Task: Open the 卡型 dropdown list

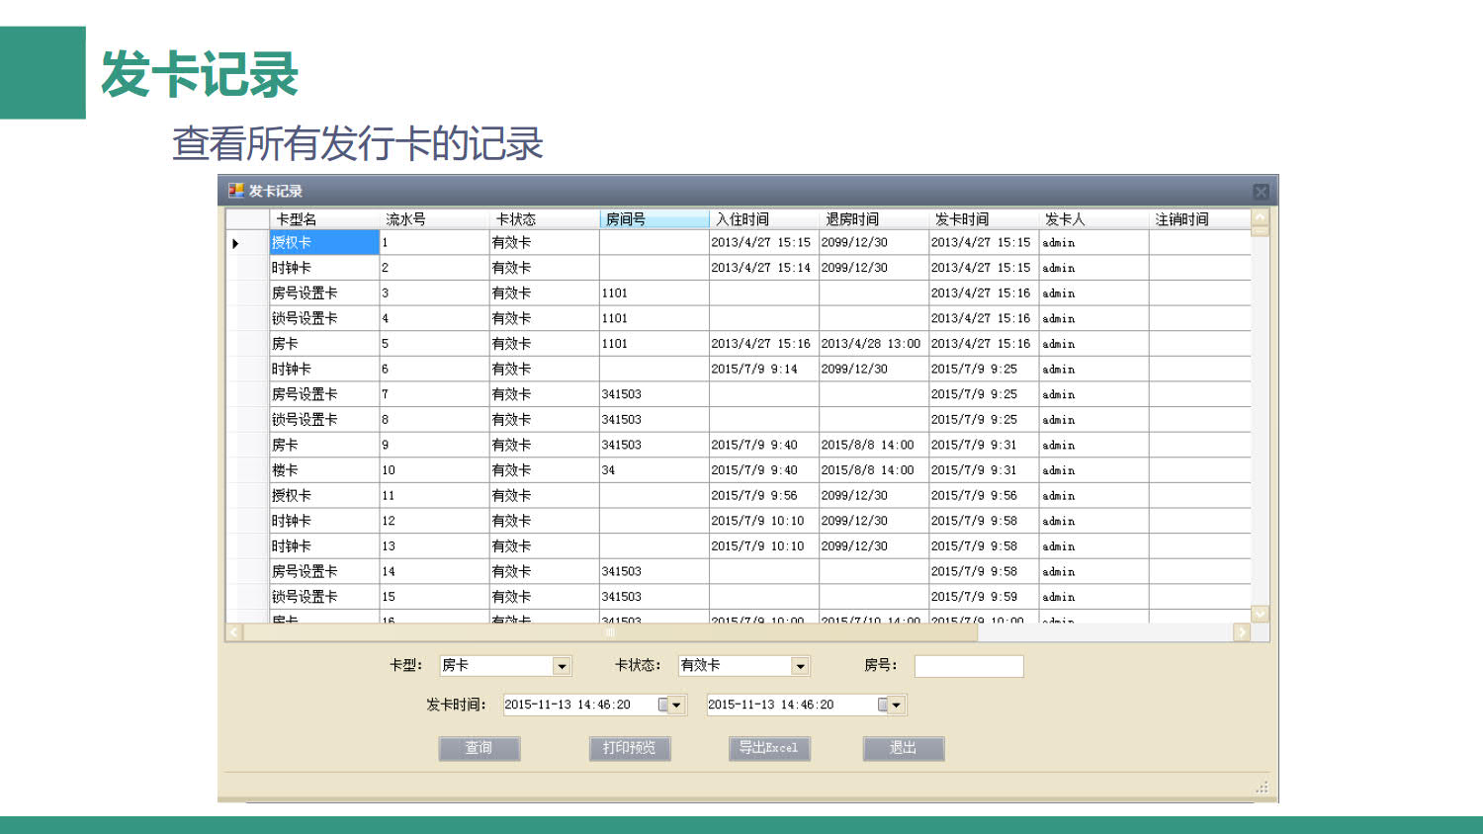Action: pyautogui.click(x=562, y=666)
